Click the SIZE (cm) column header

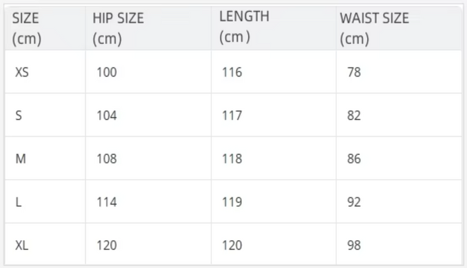27,29
